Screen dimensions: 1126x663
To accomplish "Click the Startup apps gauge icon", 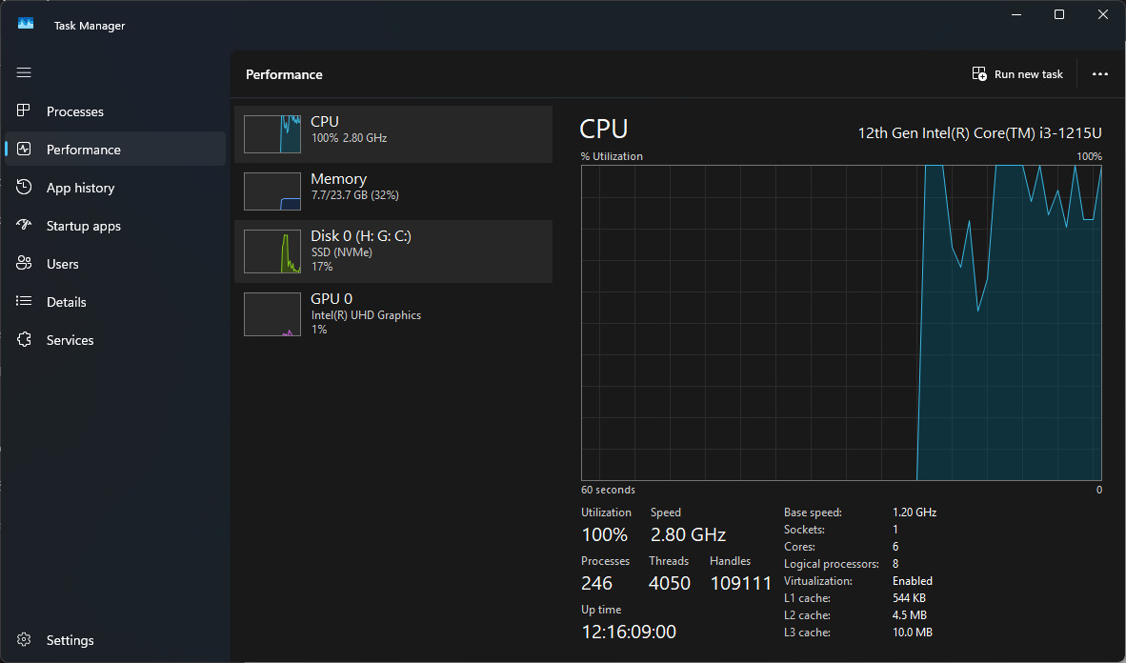I will [24, 225].
